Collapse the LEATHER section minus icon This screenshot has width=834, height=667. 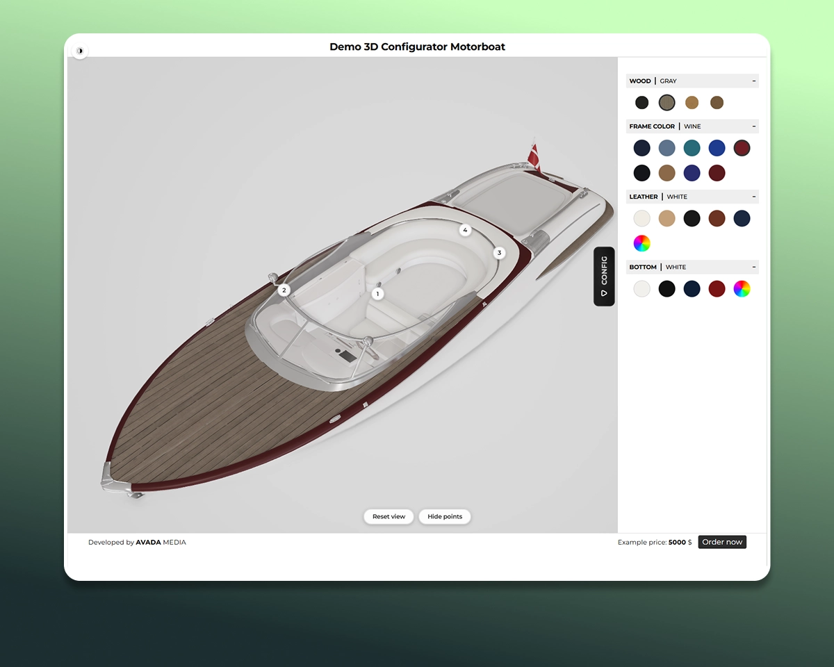point(753,197)
